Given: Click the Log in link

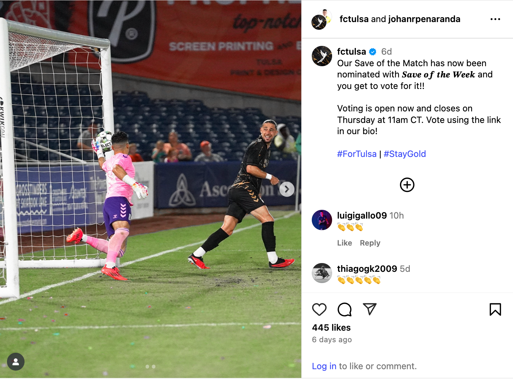Looking at the screenshot, I should pyautogui.click(x=324, y=366).
